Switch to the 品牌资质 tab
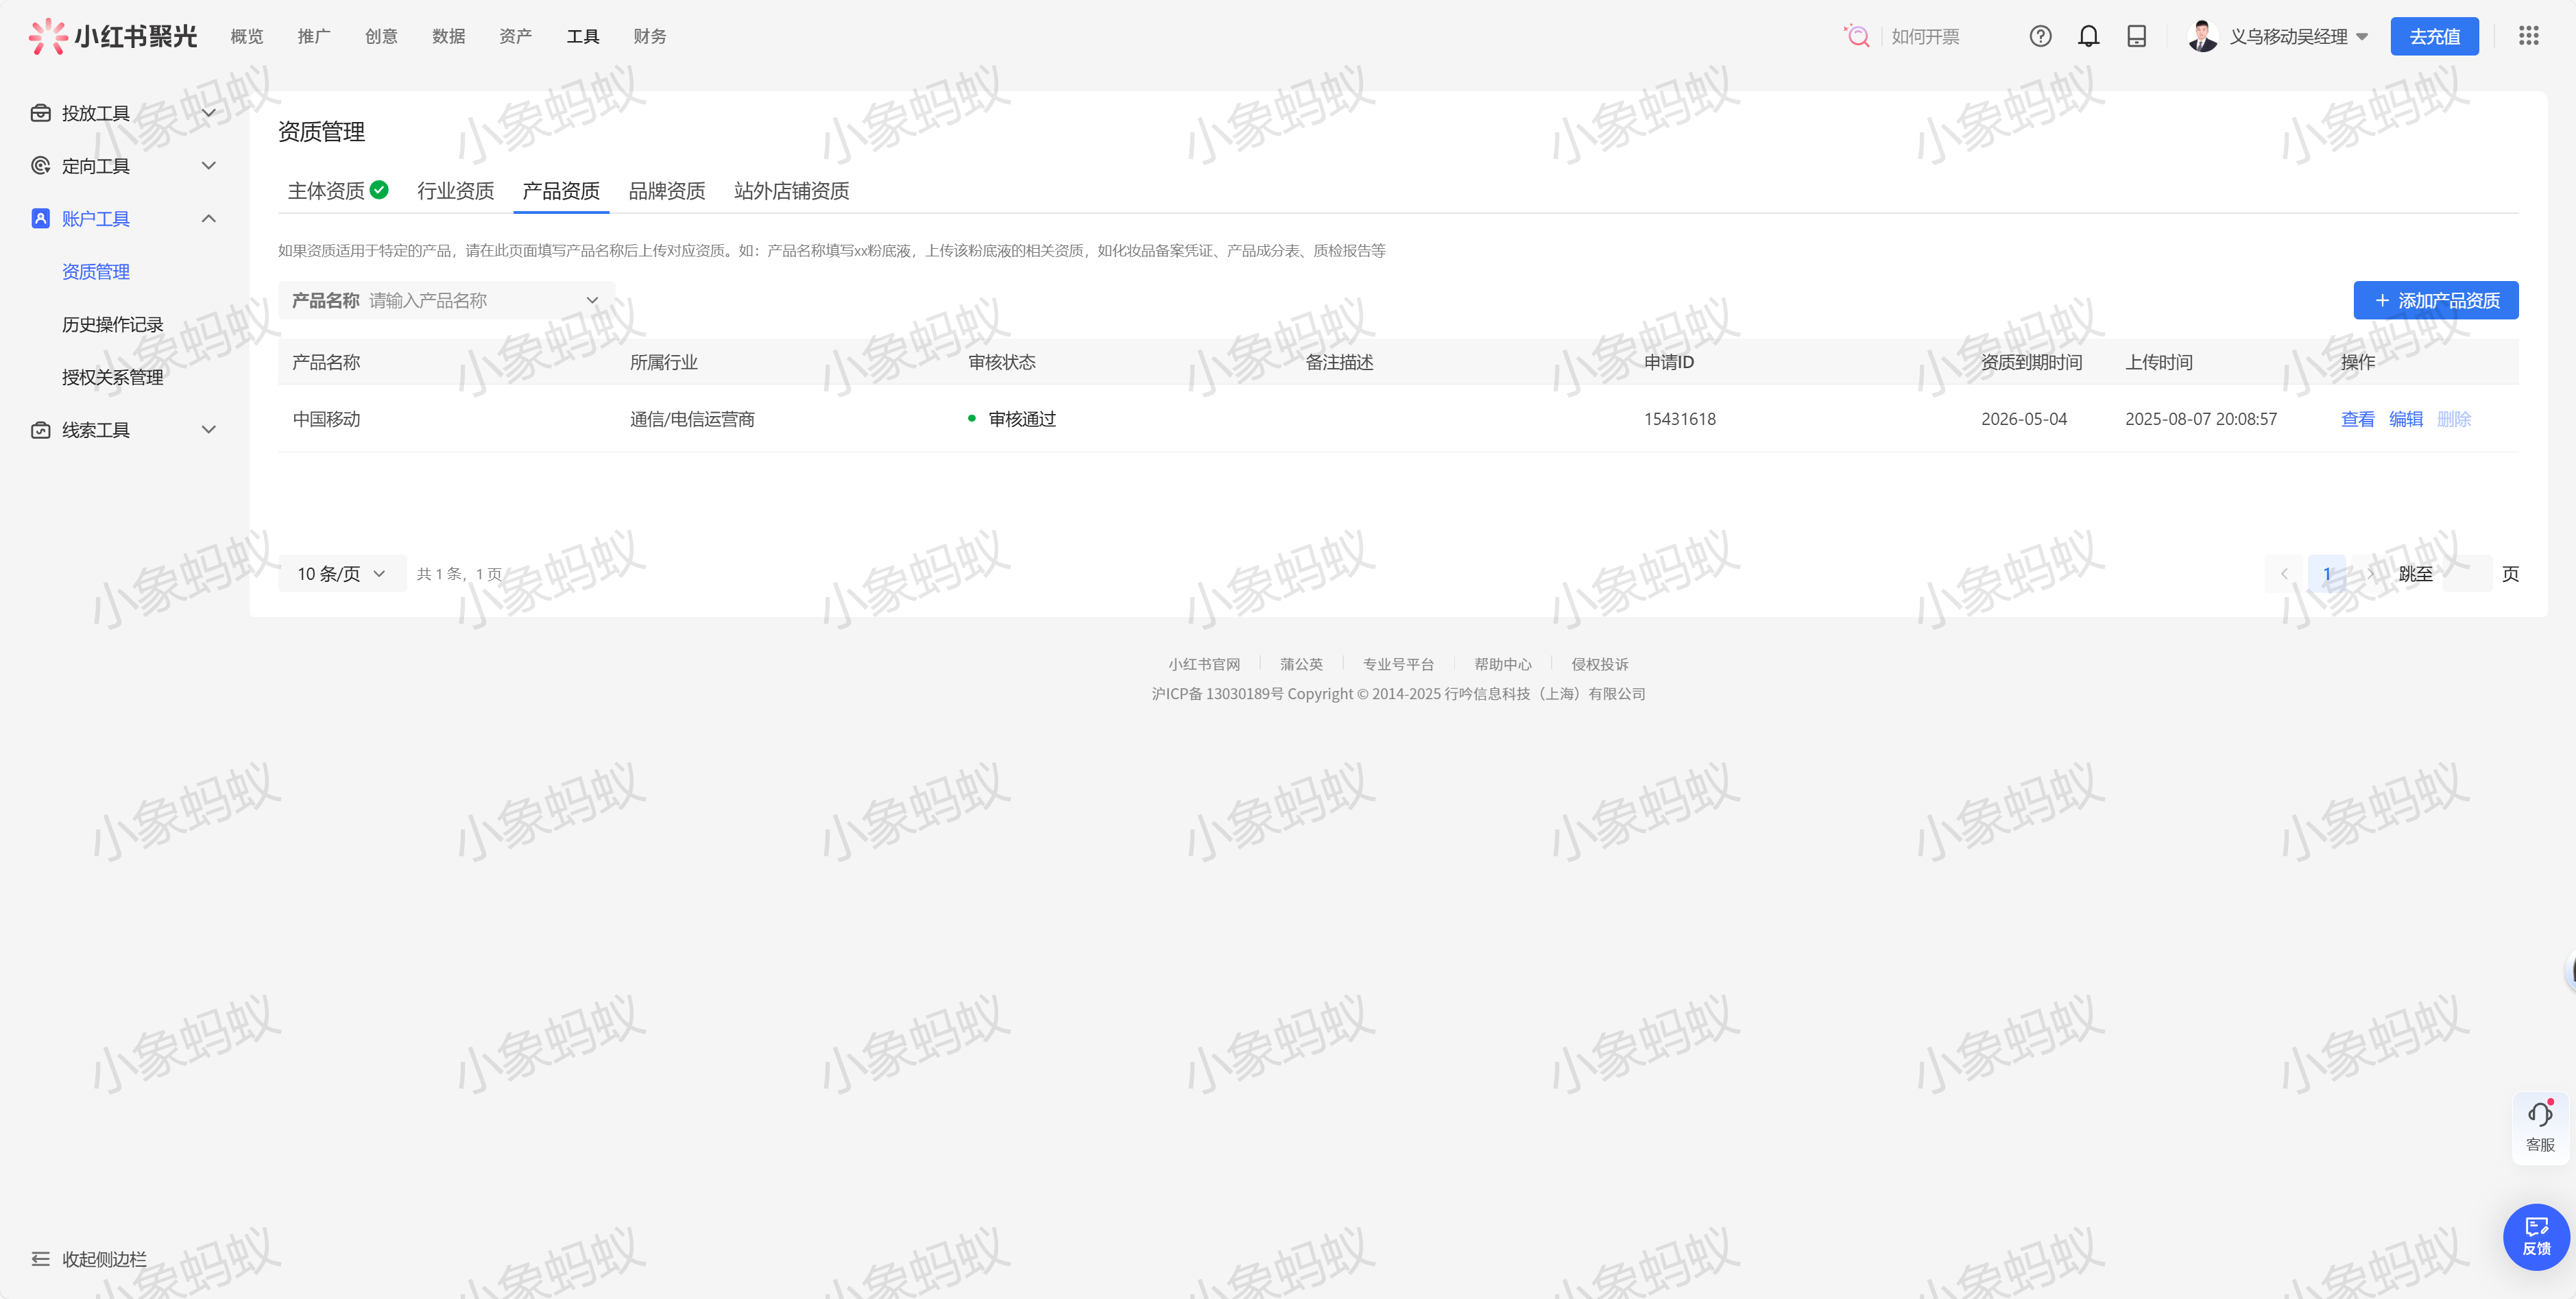The image size is (2576, 1299). [667, 191]
